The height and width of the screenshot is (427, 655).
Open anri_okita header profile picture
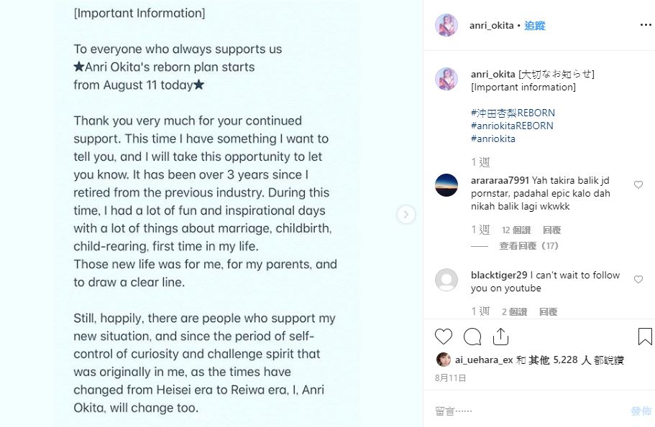446,25
